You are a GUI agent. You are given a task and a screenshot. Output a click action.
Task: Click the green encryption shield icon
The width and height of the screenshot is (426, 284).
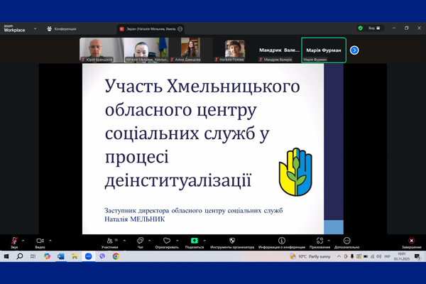361,28
